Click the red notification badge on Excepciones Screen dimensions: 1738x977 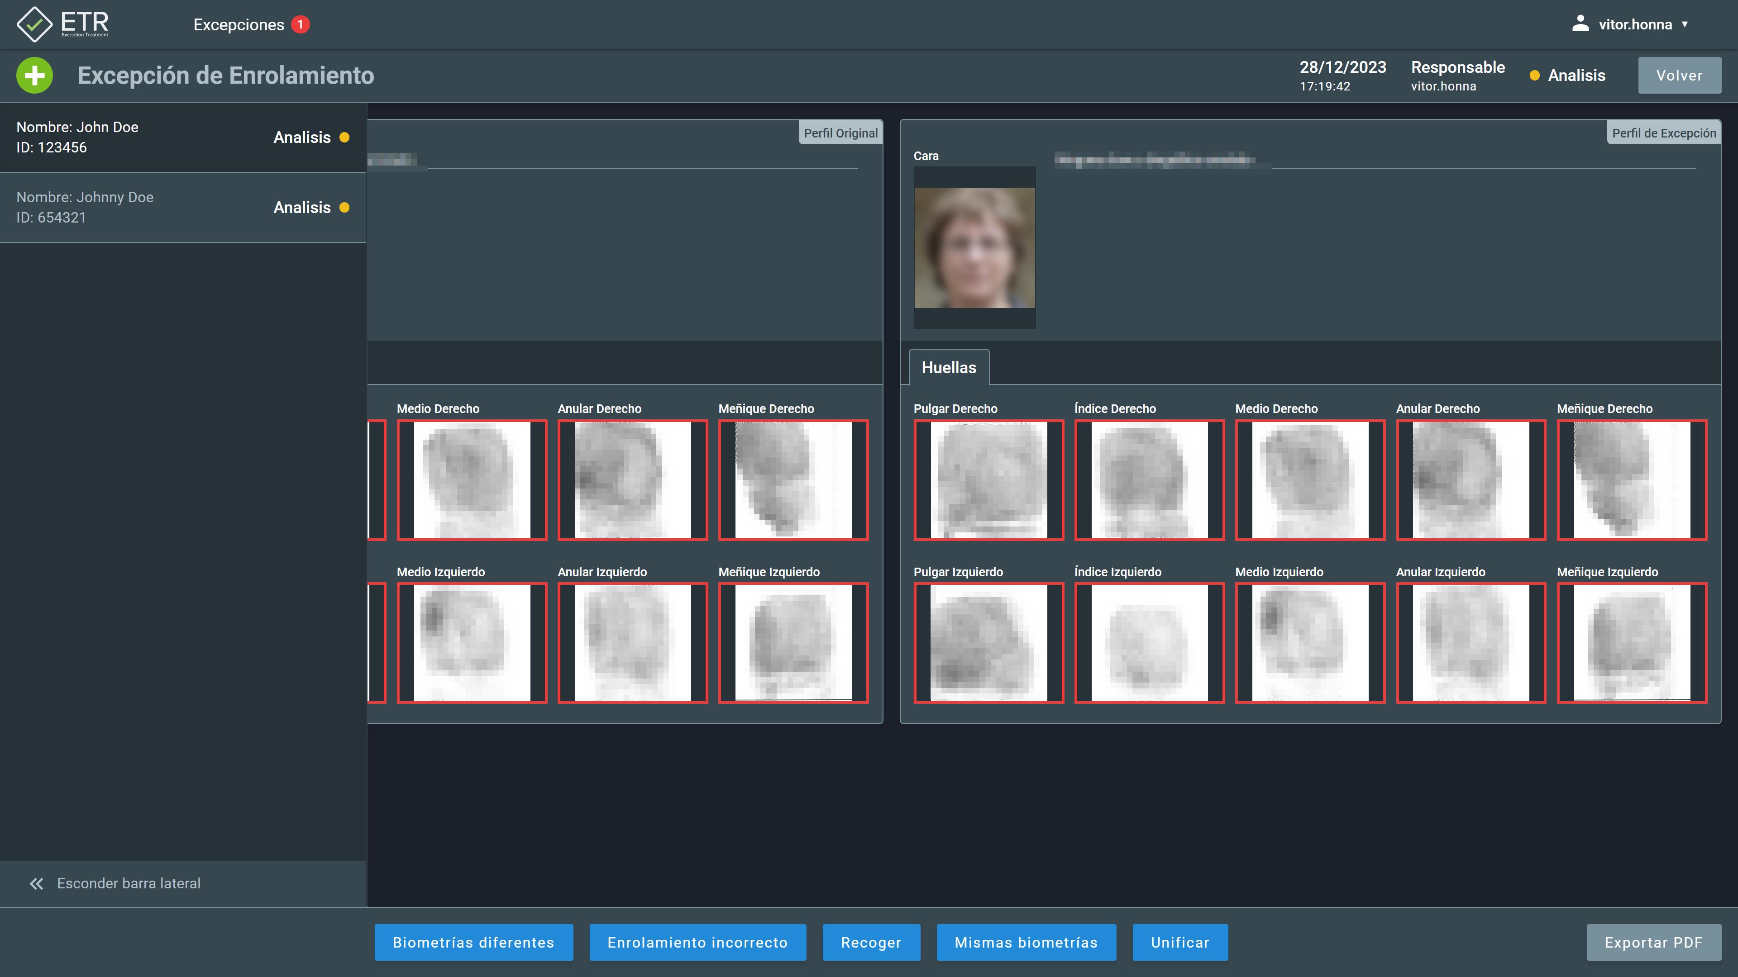coord(300,24)
